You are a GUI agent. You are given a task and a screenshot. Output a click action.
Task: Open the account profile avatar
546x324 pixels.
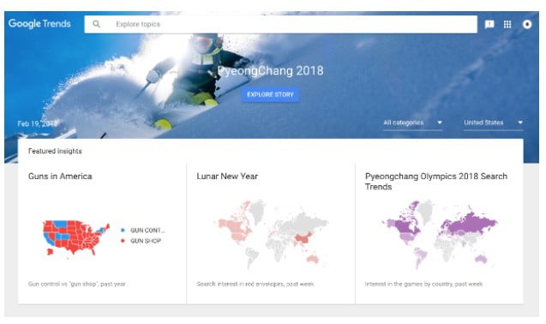(527, 24)
